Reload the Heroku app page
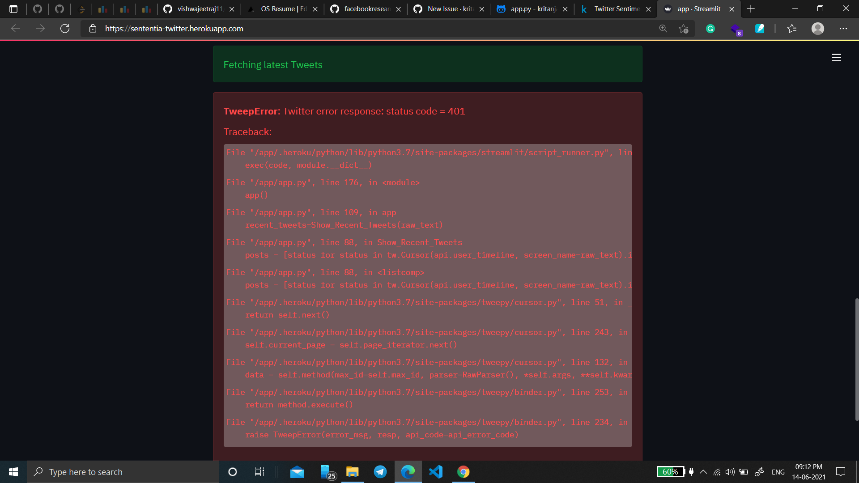Viewport: 859px width, 483px height. point(65,28)
